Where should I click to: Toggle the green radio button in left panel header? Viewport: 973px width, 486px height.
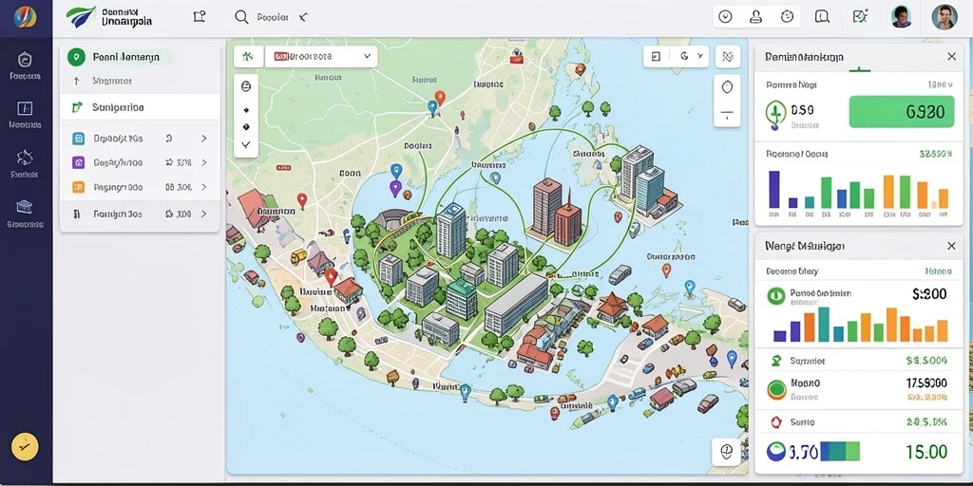pos(76,58)
